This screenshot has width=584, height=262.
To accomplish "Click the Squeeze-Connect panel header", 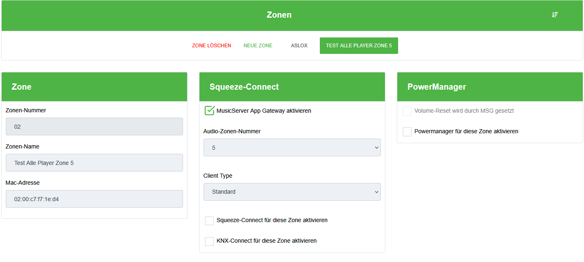I will (292, 87).
